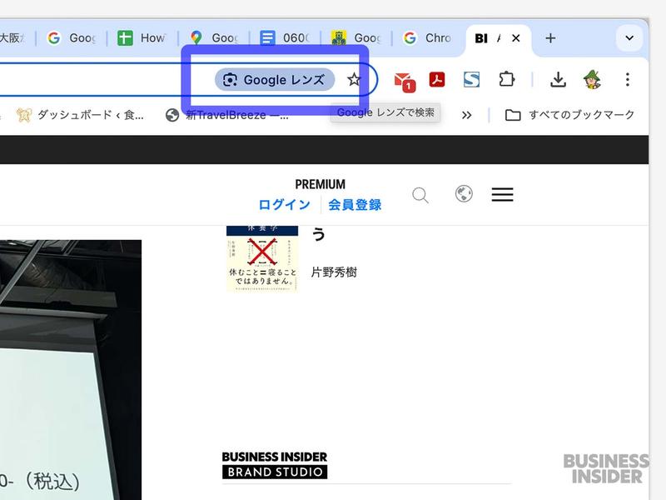Open the Extensions puzzle icon
The height and width of the screenshot is (500, 666).
[507, 79]
